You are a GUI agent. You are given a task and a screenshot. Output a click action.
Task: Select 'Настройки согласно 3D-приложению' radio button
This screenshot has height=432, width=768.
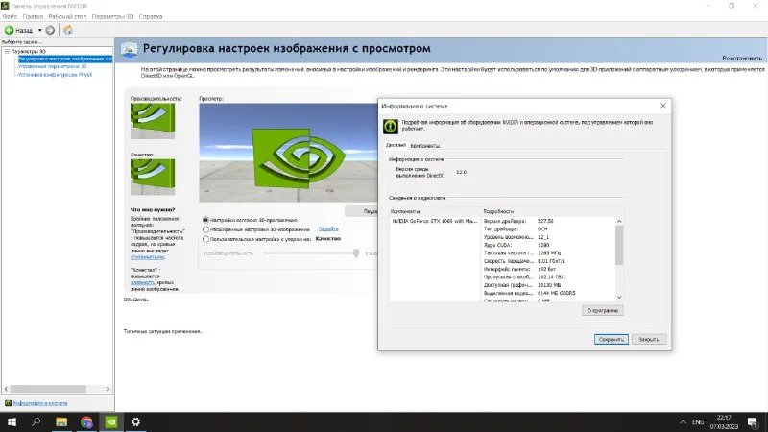pos(205,220)
